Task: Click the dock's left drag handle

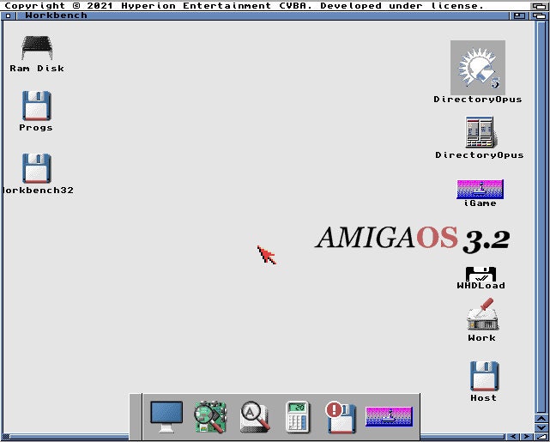Action: [136, 417]
